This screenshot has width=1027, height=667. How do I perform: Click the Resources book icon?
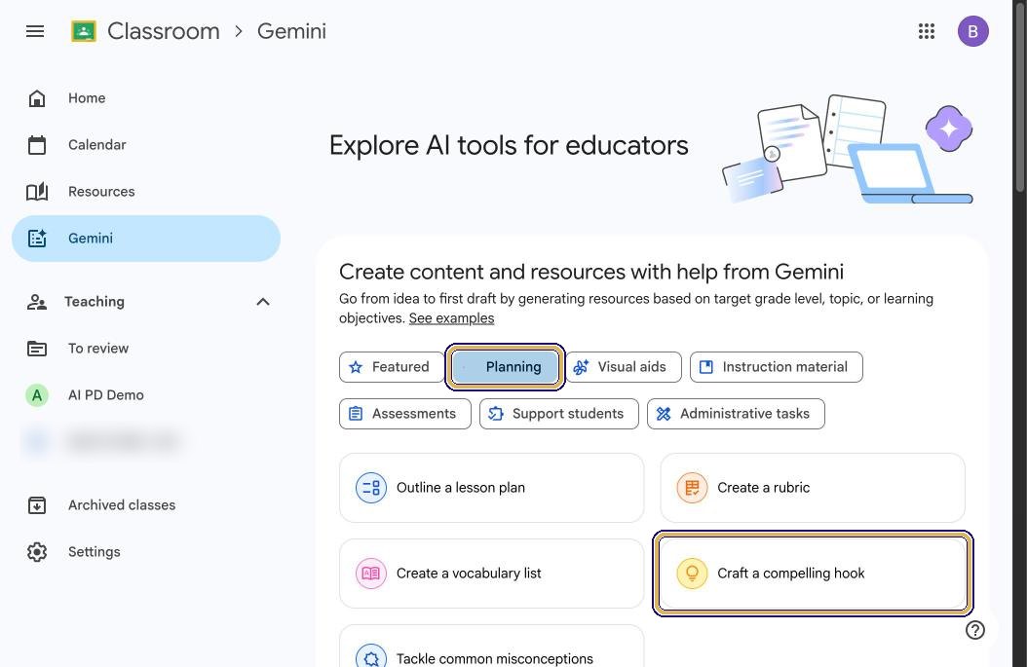[37, 192]
